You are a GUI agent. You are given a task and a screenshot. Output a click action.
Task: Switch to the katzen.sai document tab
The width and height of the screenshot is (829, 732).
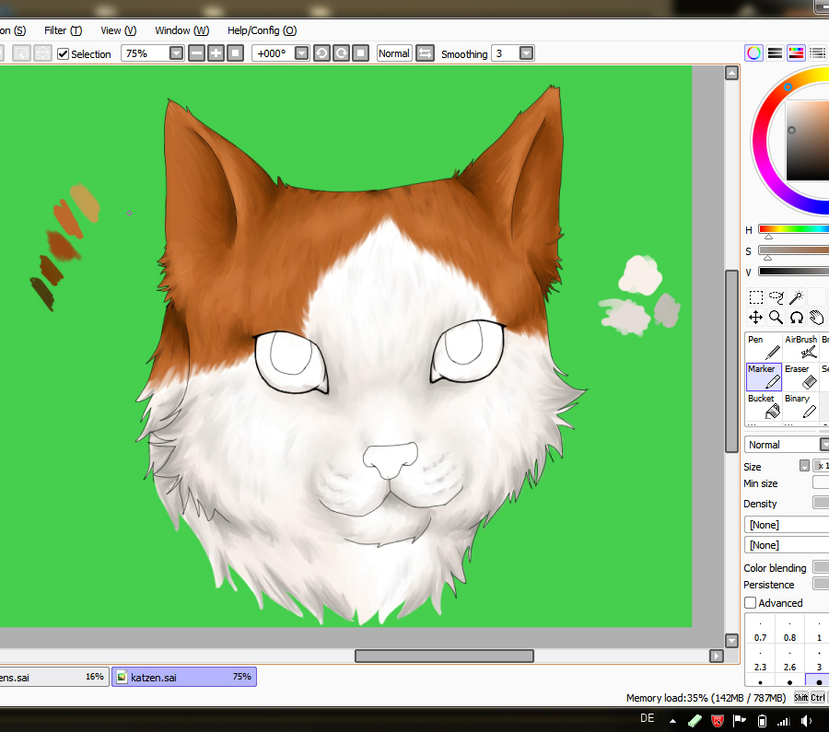click(x=184, y=677)
